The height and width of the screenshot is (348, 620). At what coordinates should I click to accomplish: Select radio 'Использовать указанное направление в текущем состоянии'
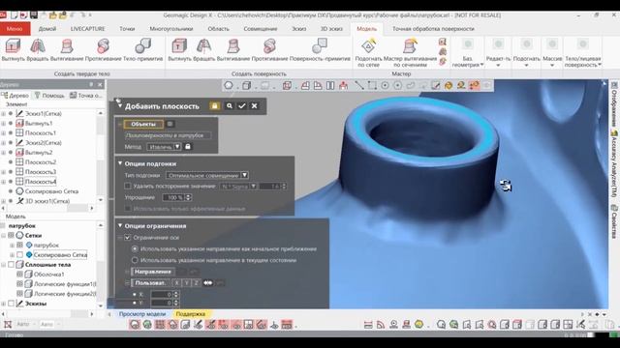click(135, 260)
